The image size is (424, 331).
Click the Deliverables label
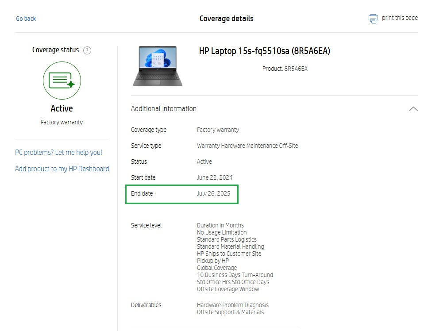pyautogui.click(x=146, y=305)
